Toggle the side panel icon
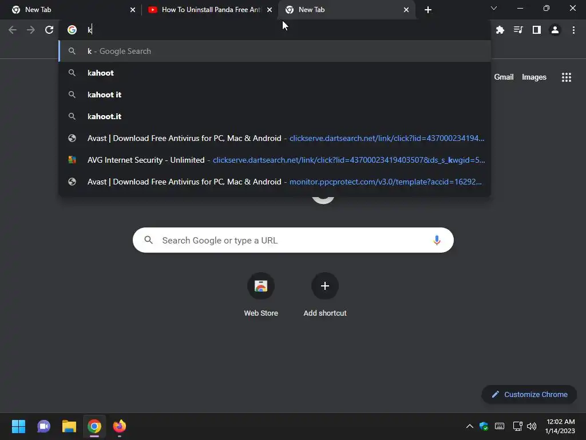 tap(537, 30)
